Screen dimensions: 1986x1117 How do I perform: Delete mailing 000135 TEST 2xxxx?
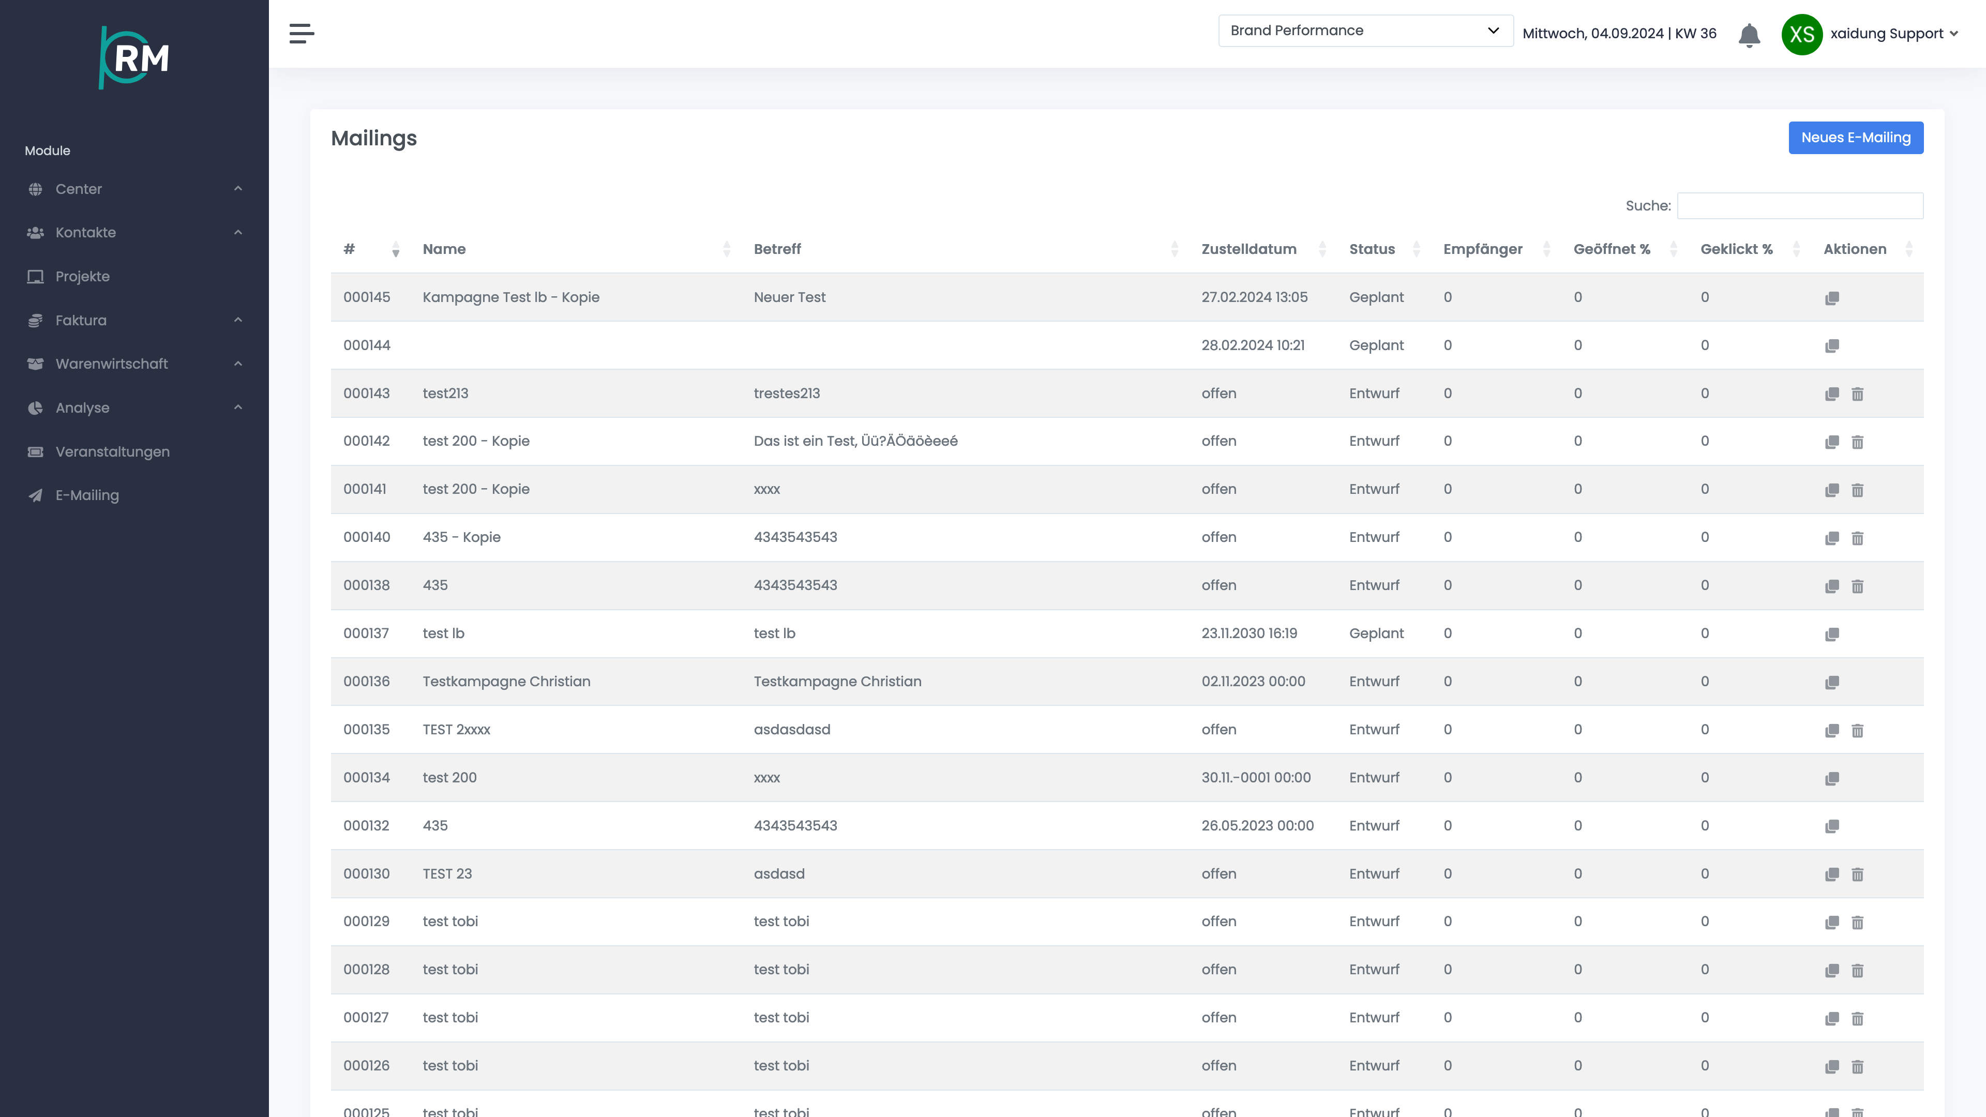[1857, 730]
